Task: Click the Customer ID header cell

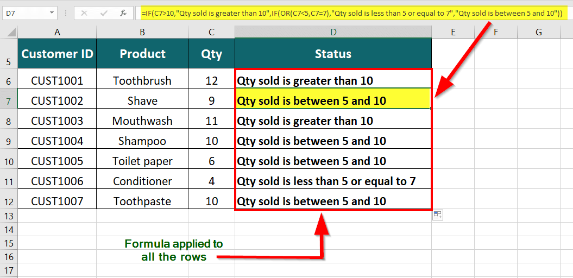Action: (x=57, y=53)
